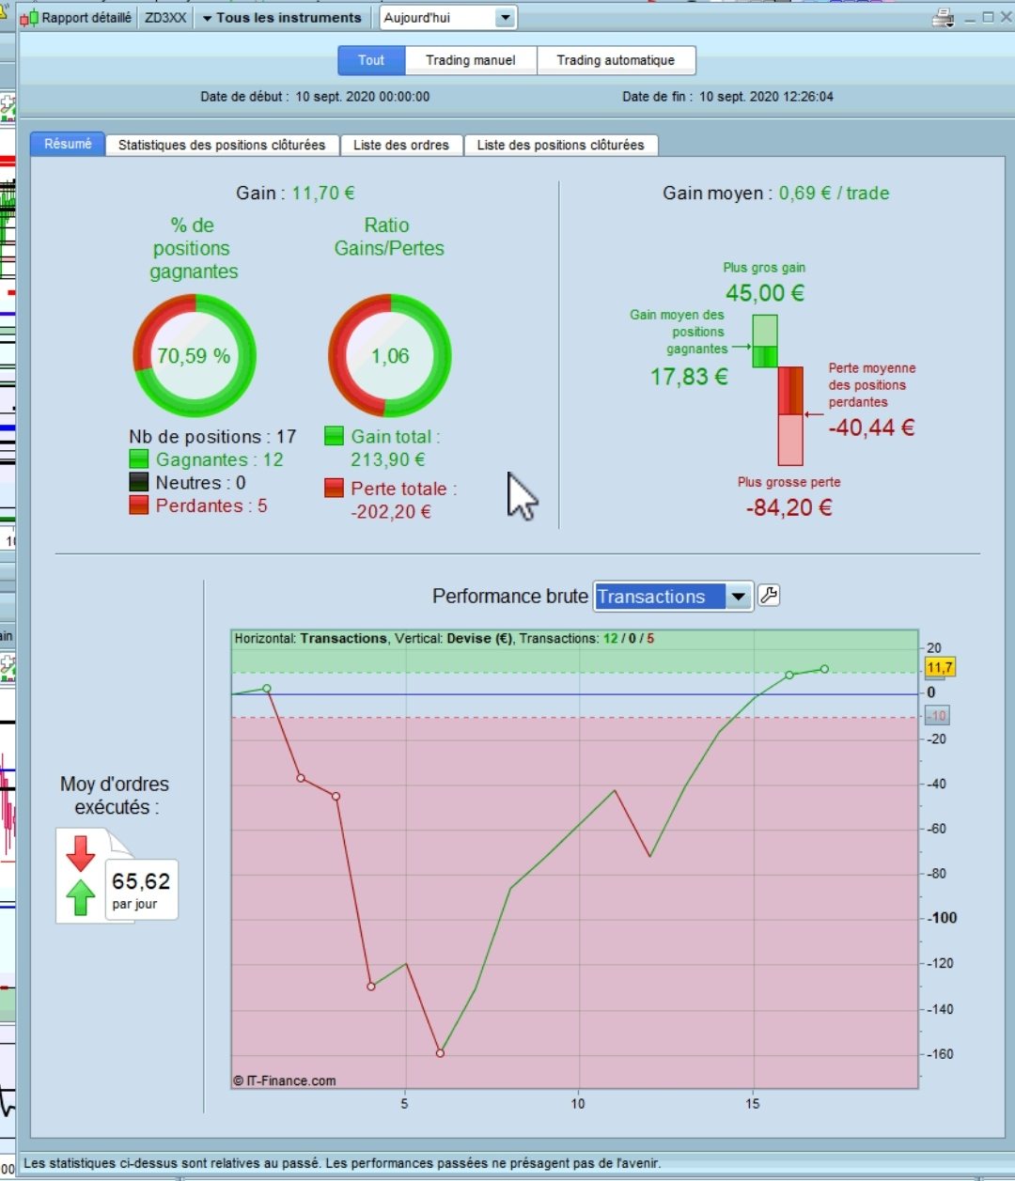Select the Trading automatique filter

pyautogui.click(x=616, y=60)
